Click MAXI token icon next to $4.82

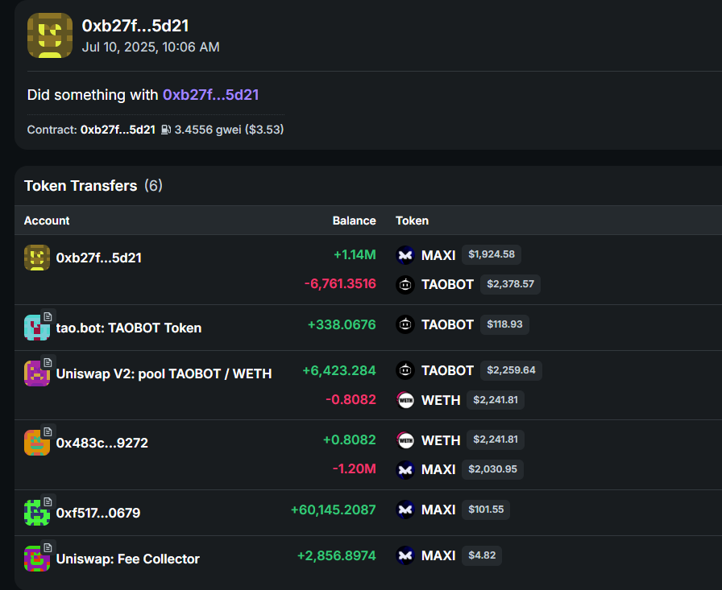click(405, 555)
